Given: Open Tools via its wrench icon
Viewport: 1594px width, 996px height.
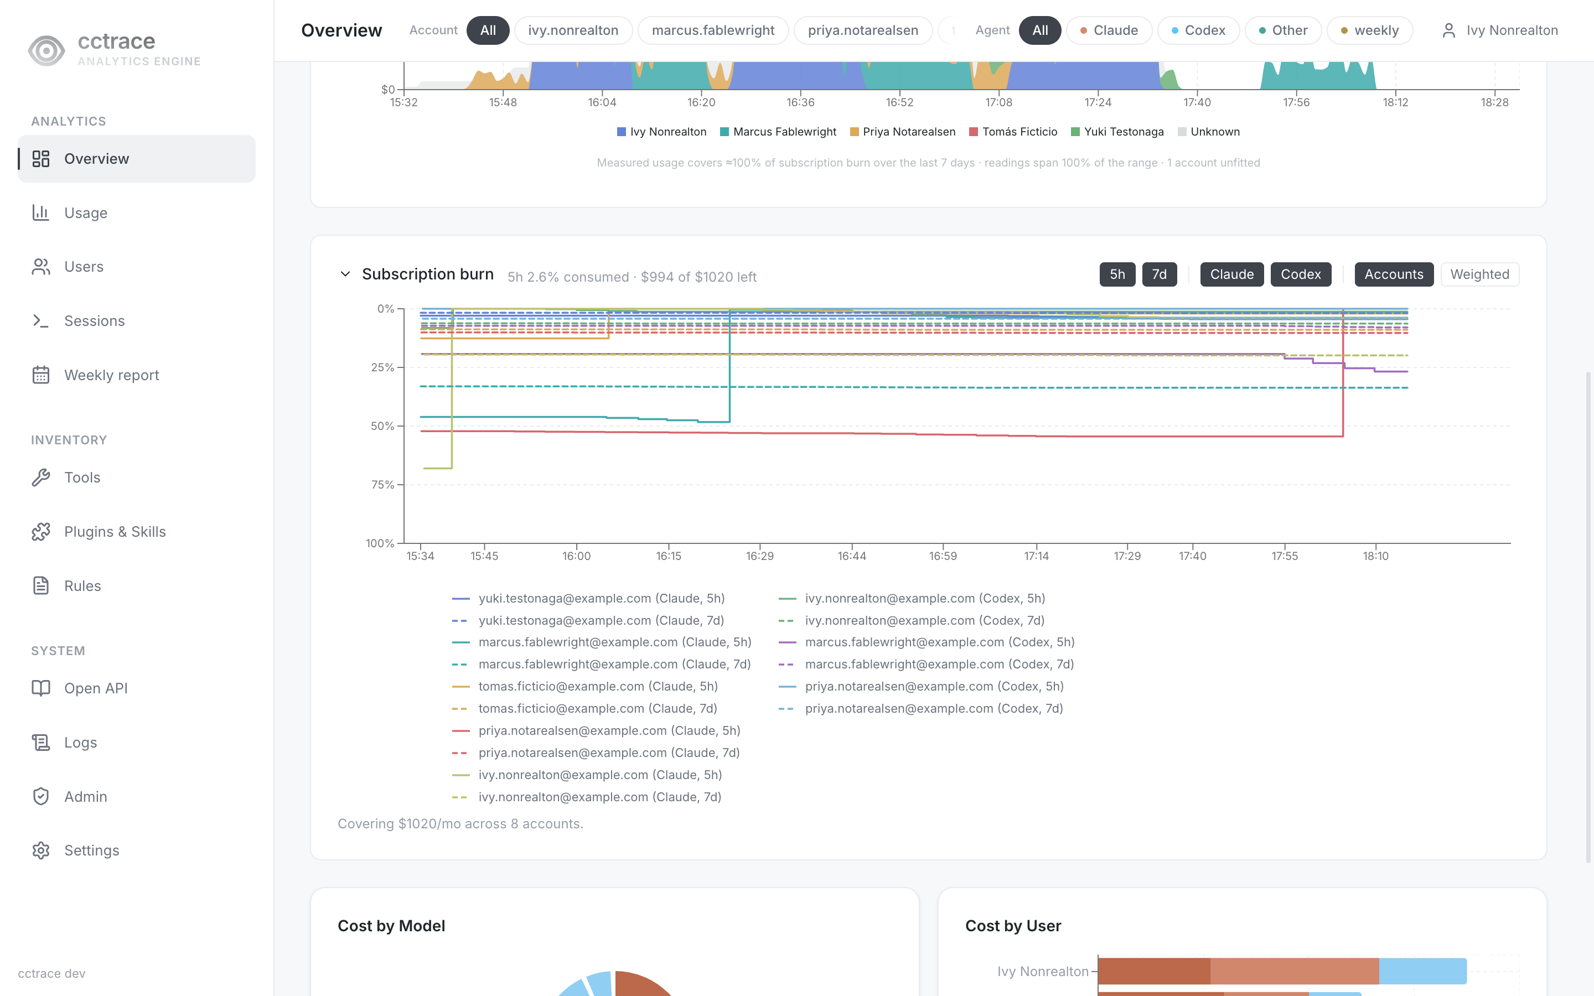Looking at the screenshot, I should (x=41, y=478).
